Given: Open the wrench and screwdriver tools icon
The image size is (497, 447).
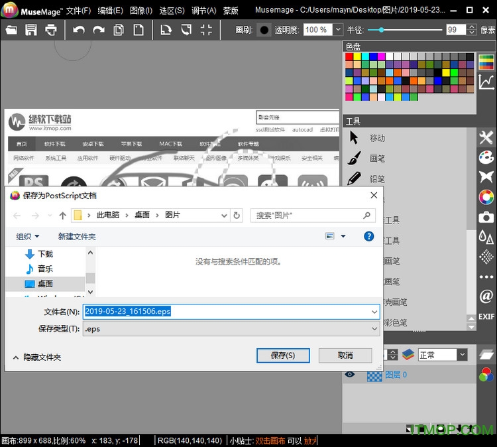Looking at the screenshot, I should pos(486,138).
